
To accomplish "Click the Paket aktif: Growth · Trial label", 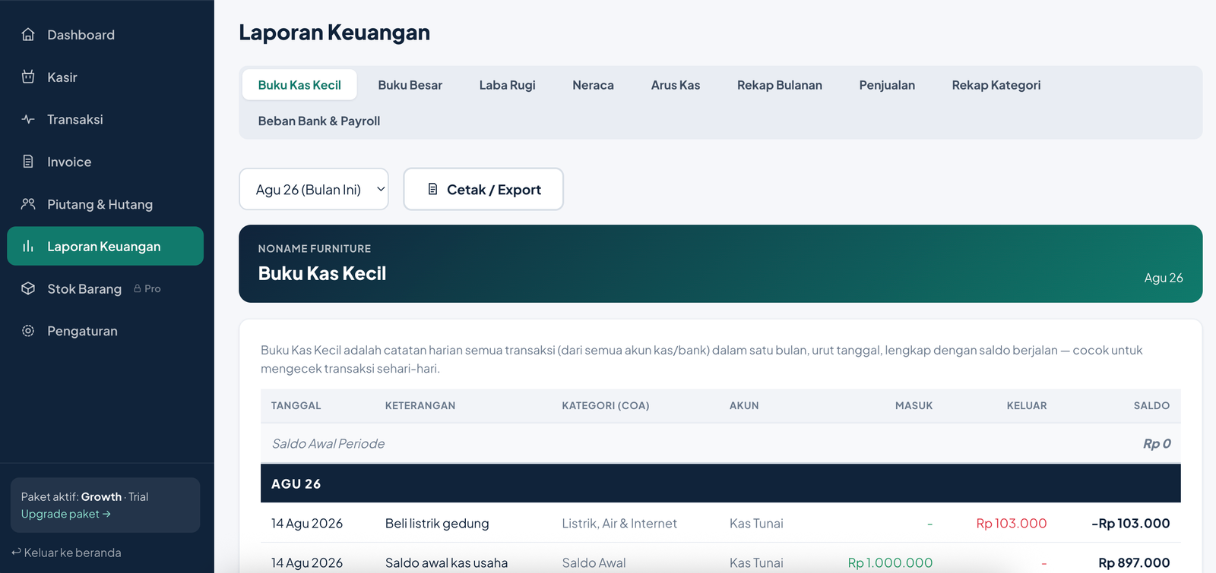I will tap(84, 496).
